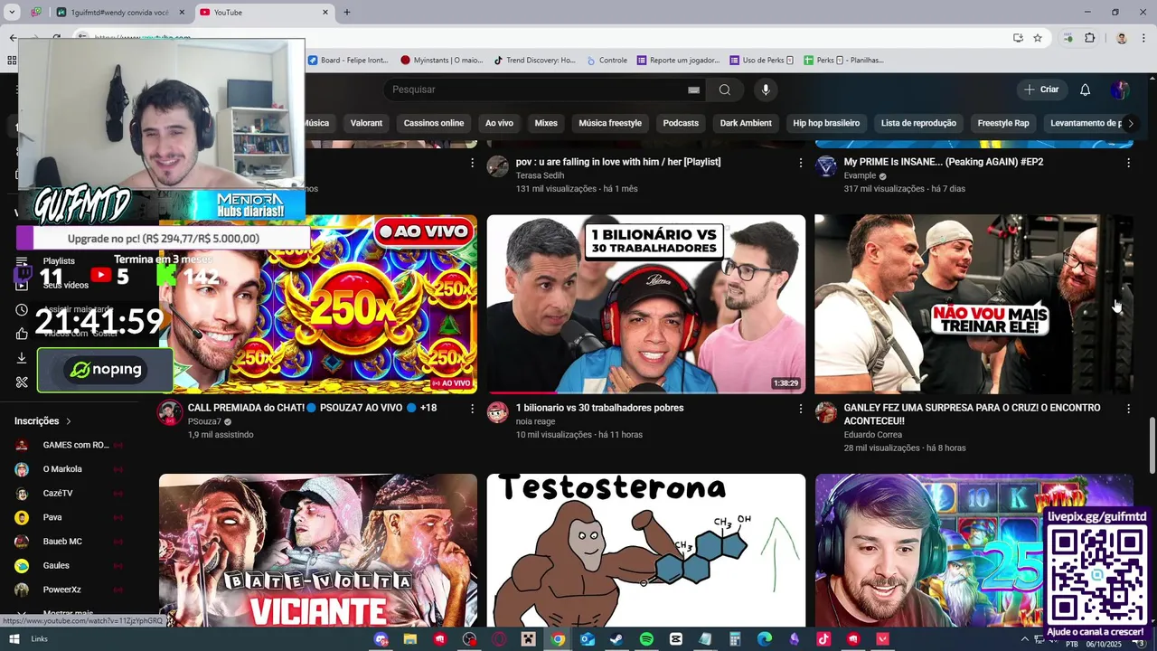Open the on-screen keyboard icon in search box
The width and height of the screenshot is (1157, 651).
[693, 90]
